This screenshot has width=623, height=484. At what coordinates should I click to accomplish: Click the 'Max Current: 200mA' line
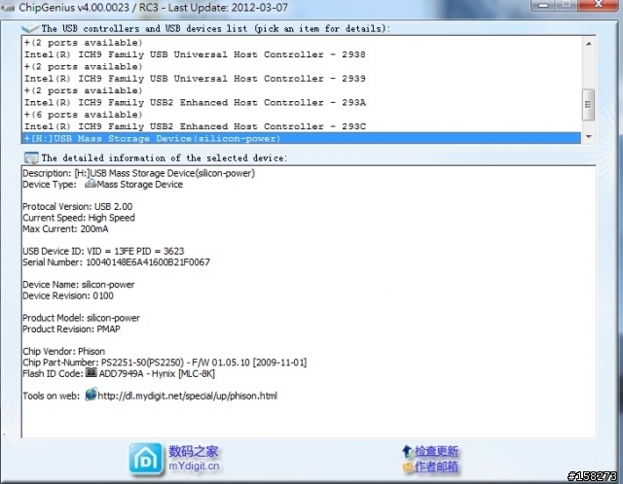coord(65,229)
